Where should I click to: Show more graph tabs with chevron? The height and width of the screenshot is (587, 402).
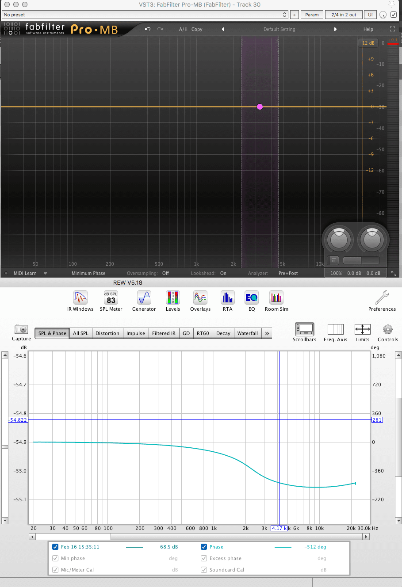coord(267,333)
